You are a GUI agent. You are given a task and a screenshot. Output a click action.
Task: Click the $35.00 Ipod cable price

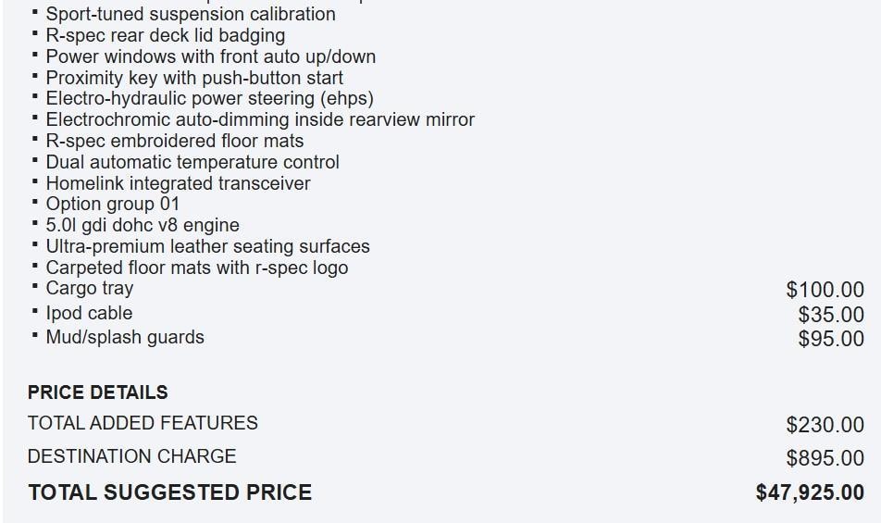pos(831,315)
